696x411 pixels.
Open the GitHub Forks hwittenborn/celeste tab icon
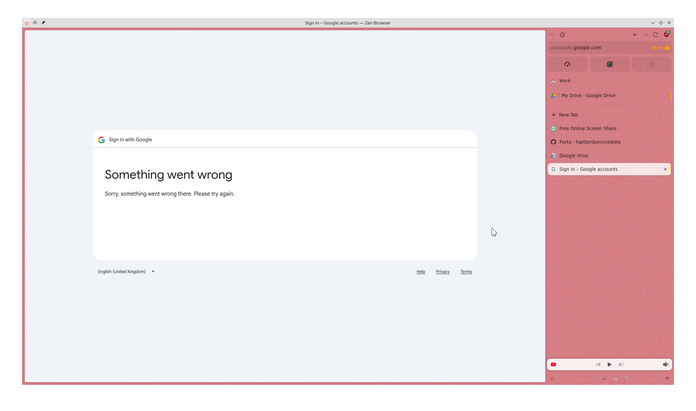pyautogui.click(x=553, y=142)
